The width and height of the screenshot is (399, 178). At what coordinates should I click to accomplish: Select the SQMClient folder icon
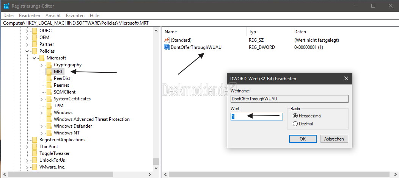pos(49,92)
